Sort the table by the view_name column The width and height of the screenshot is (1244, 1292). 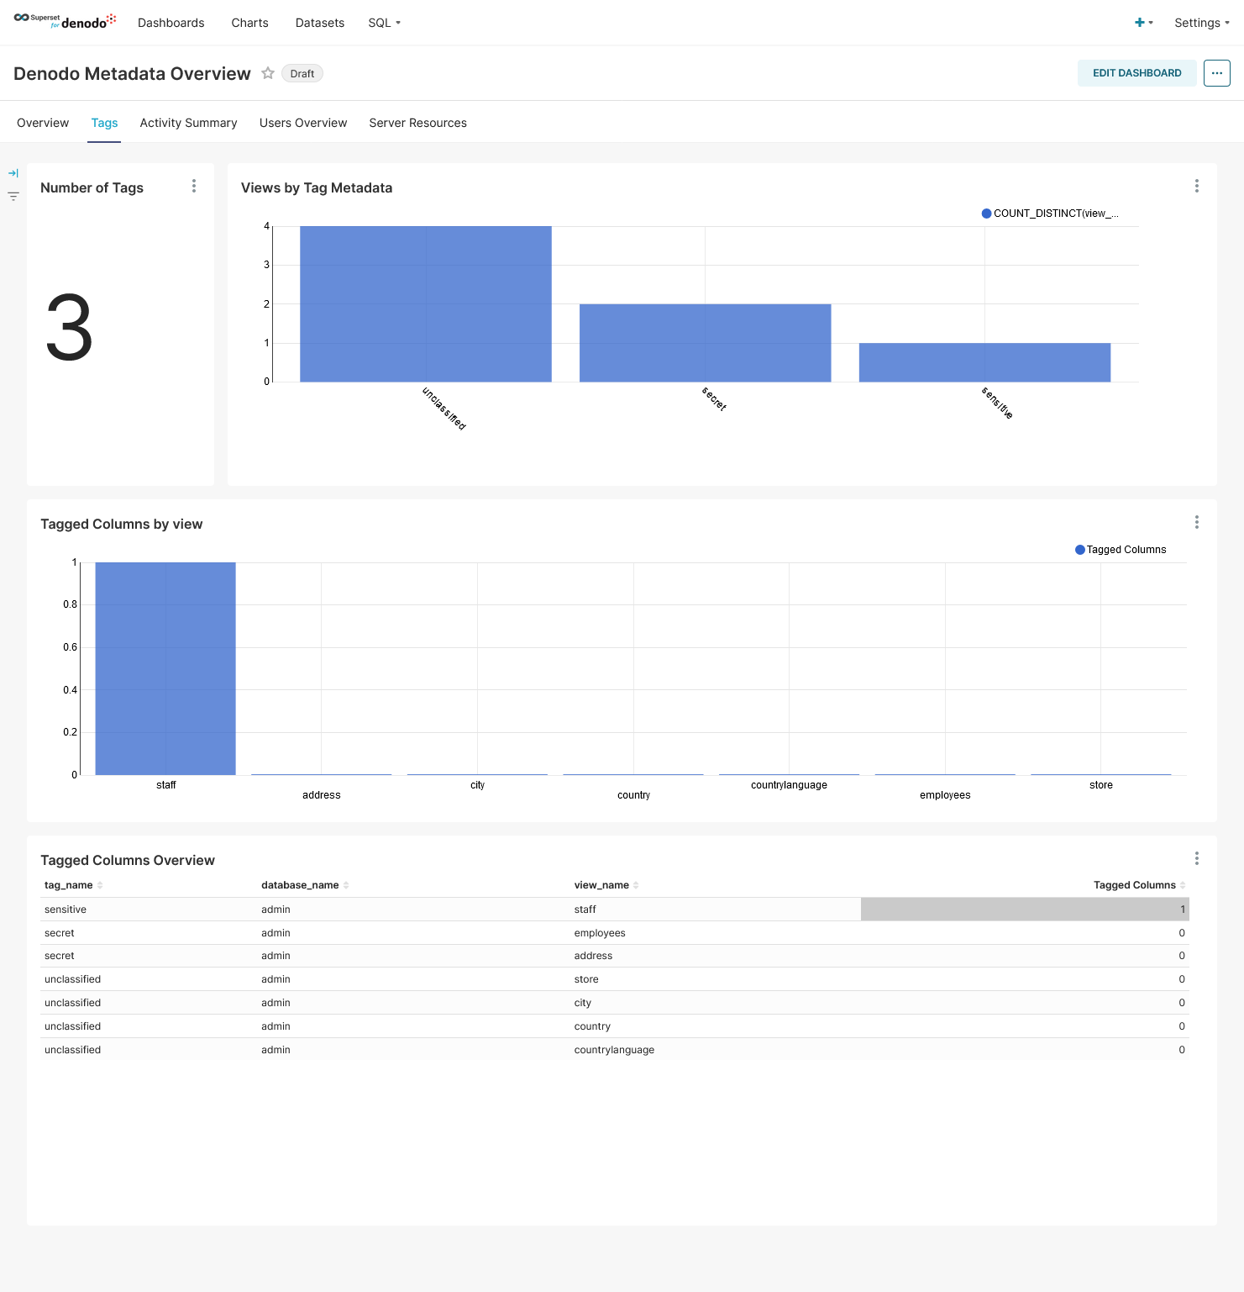(606, 885)
